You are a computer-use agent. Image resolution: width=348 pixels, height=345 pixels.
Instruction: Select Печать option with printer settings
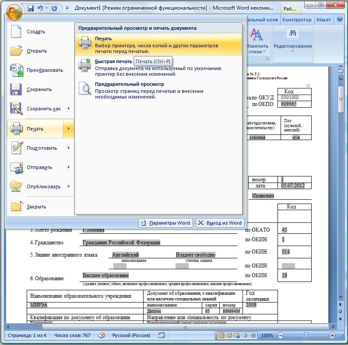(158, 45)
